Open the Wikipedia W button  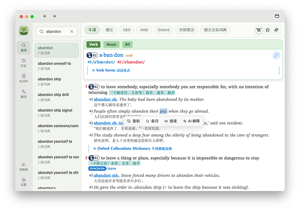coord(259,30)
